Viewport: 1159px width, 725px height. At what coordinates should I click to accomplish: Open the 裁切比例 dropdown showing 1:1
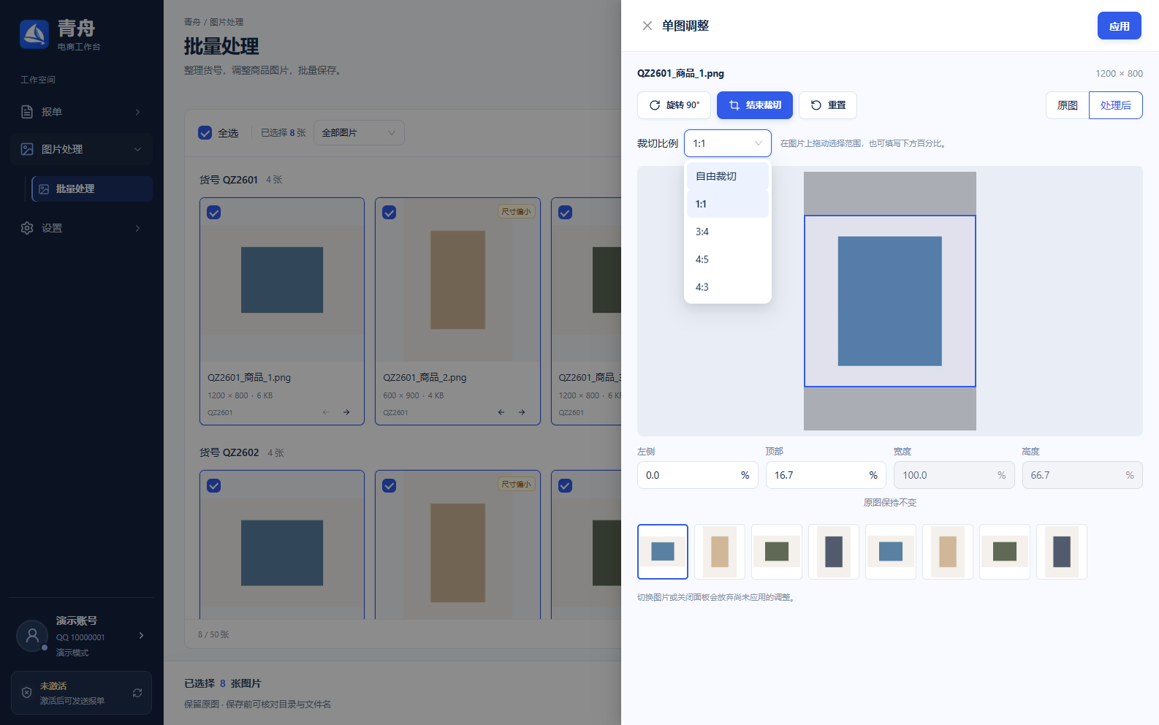727,143
